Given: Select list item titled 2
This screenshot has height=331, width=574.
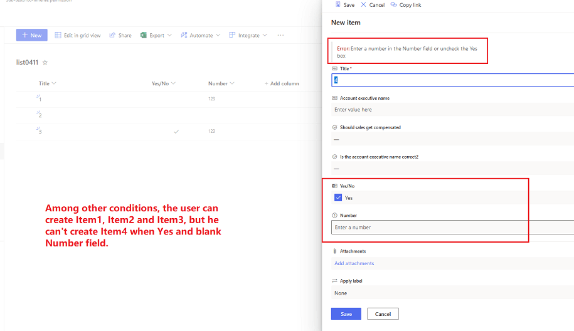Looking at the screenshot, I should click(40, 115).
